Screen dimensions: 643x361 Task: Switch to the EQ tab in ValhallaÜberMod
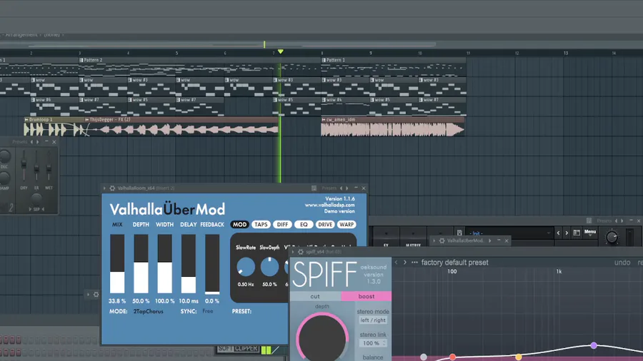point(304,224)
